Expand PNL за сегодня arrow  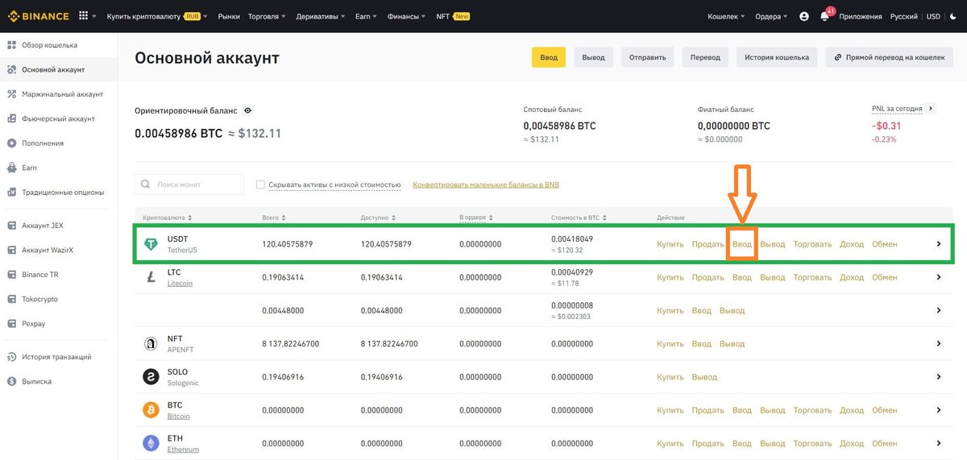pos(932,108)
